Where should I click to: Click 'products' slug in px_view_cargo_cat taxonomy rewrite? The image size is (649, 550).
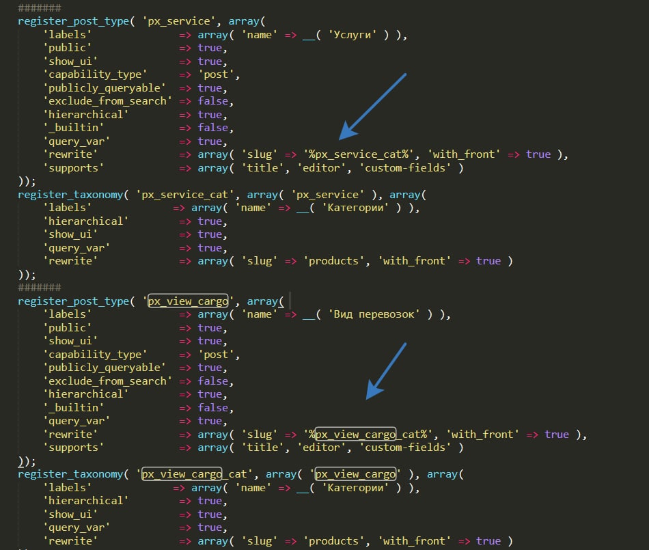[x=333, y=541]
